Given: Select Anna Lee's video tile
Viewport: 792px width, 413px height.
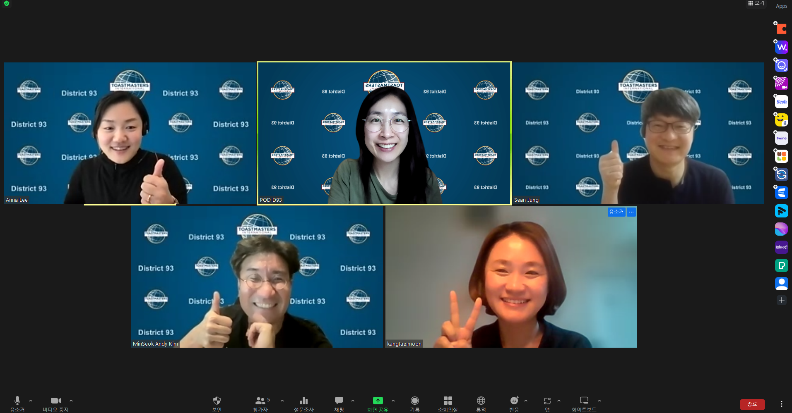Looking at the screenshot, I should point(130,133).
